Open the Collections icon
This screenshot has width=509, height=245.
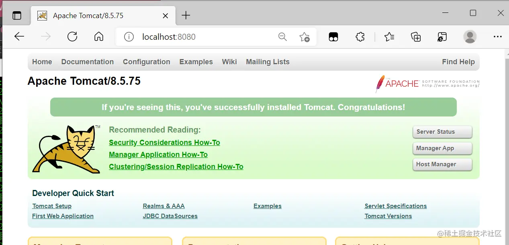(416, 37)
